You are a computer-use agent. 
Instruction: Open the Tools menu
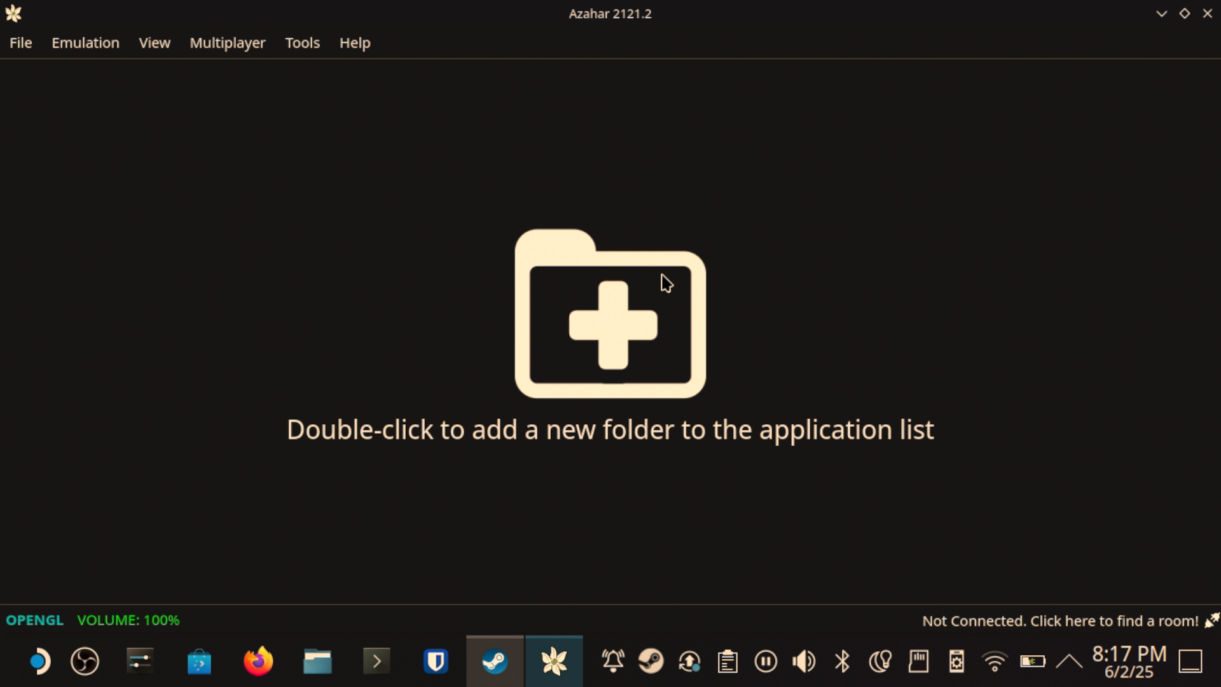point(302,43)
